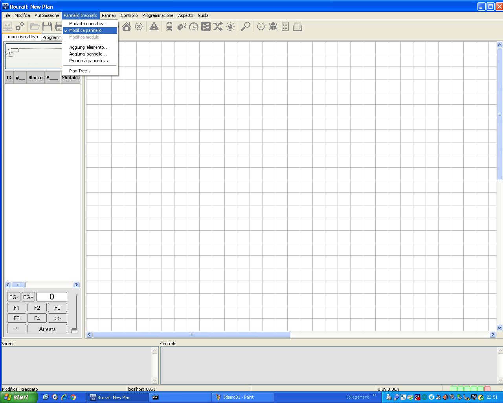The image size is (503, 403).
Task: Click the speed value field showing 0
Action: [x=51, y=297]
